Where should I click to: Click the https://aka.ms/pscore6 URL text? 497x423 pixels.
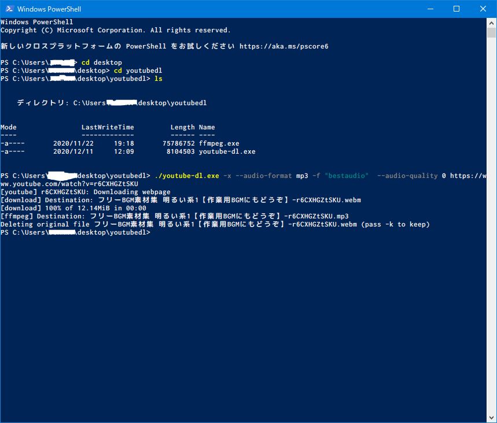coord(284,46)
